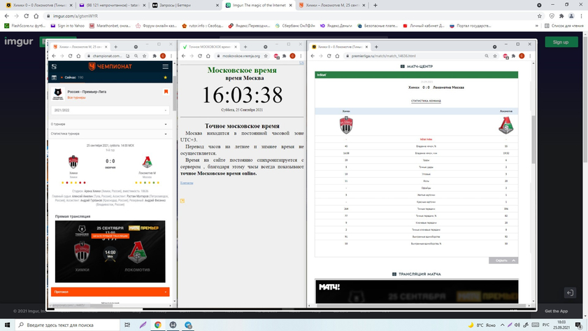Click the imgur exit icon at lower right

570,293
